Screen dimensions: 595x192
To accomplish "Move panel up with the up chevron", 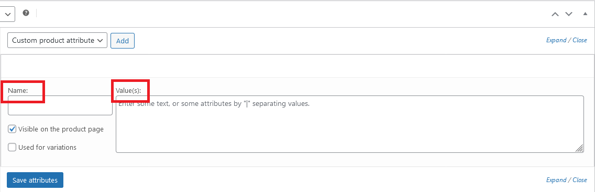I will click(x=555, y=14).
